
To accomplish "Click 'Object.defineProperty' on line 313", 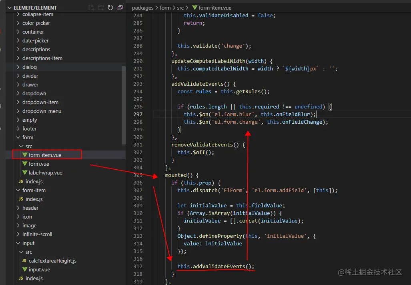I will click(x=210, y=236).
